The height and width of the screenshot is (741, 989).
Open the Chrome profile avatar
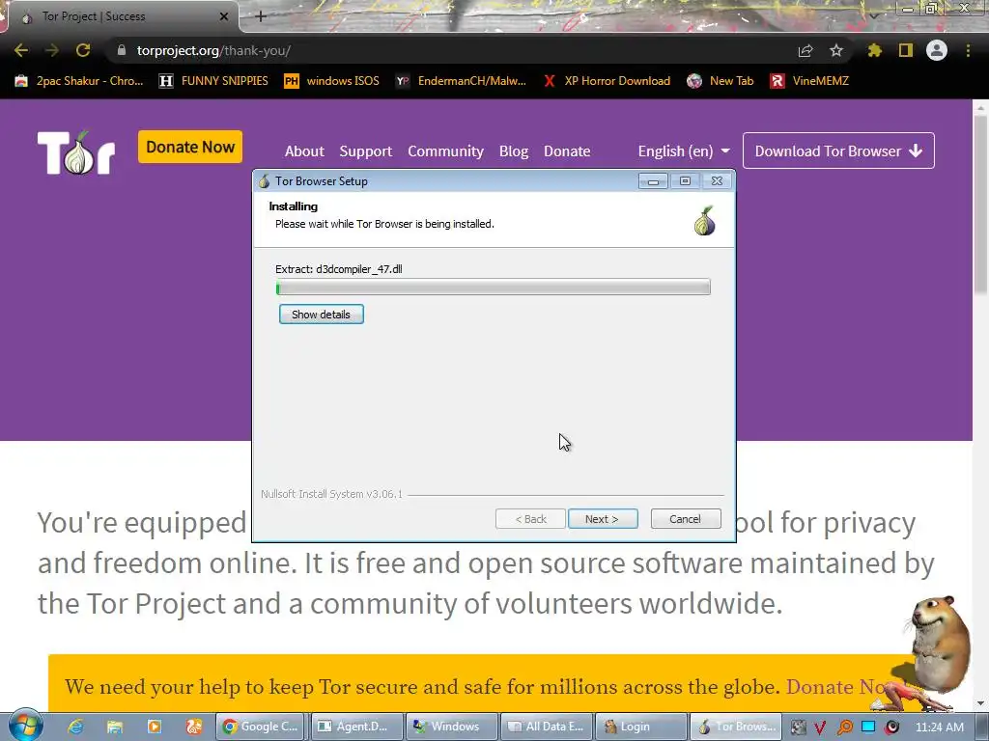(937, 50)
